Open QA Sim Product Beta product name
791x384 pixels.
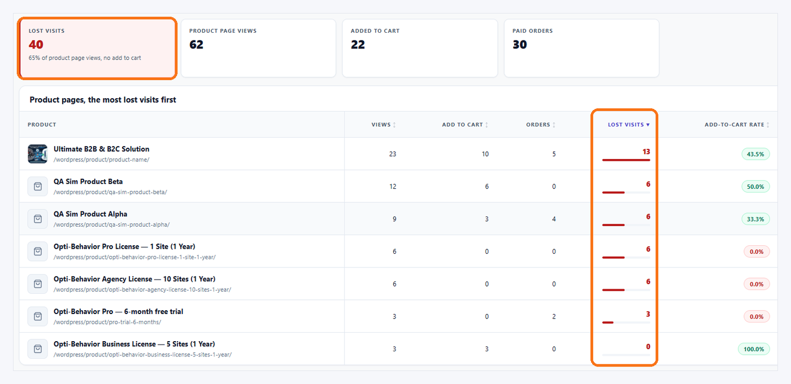pos(88,182)
